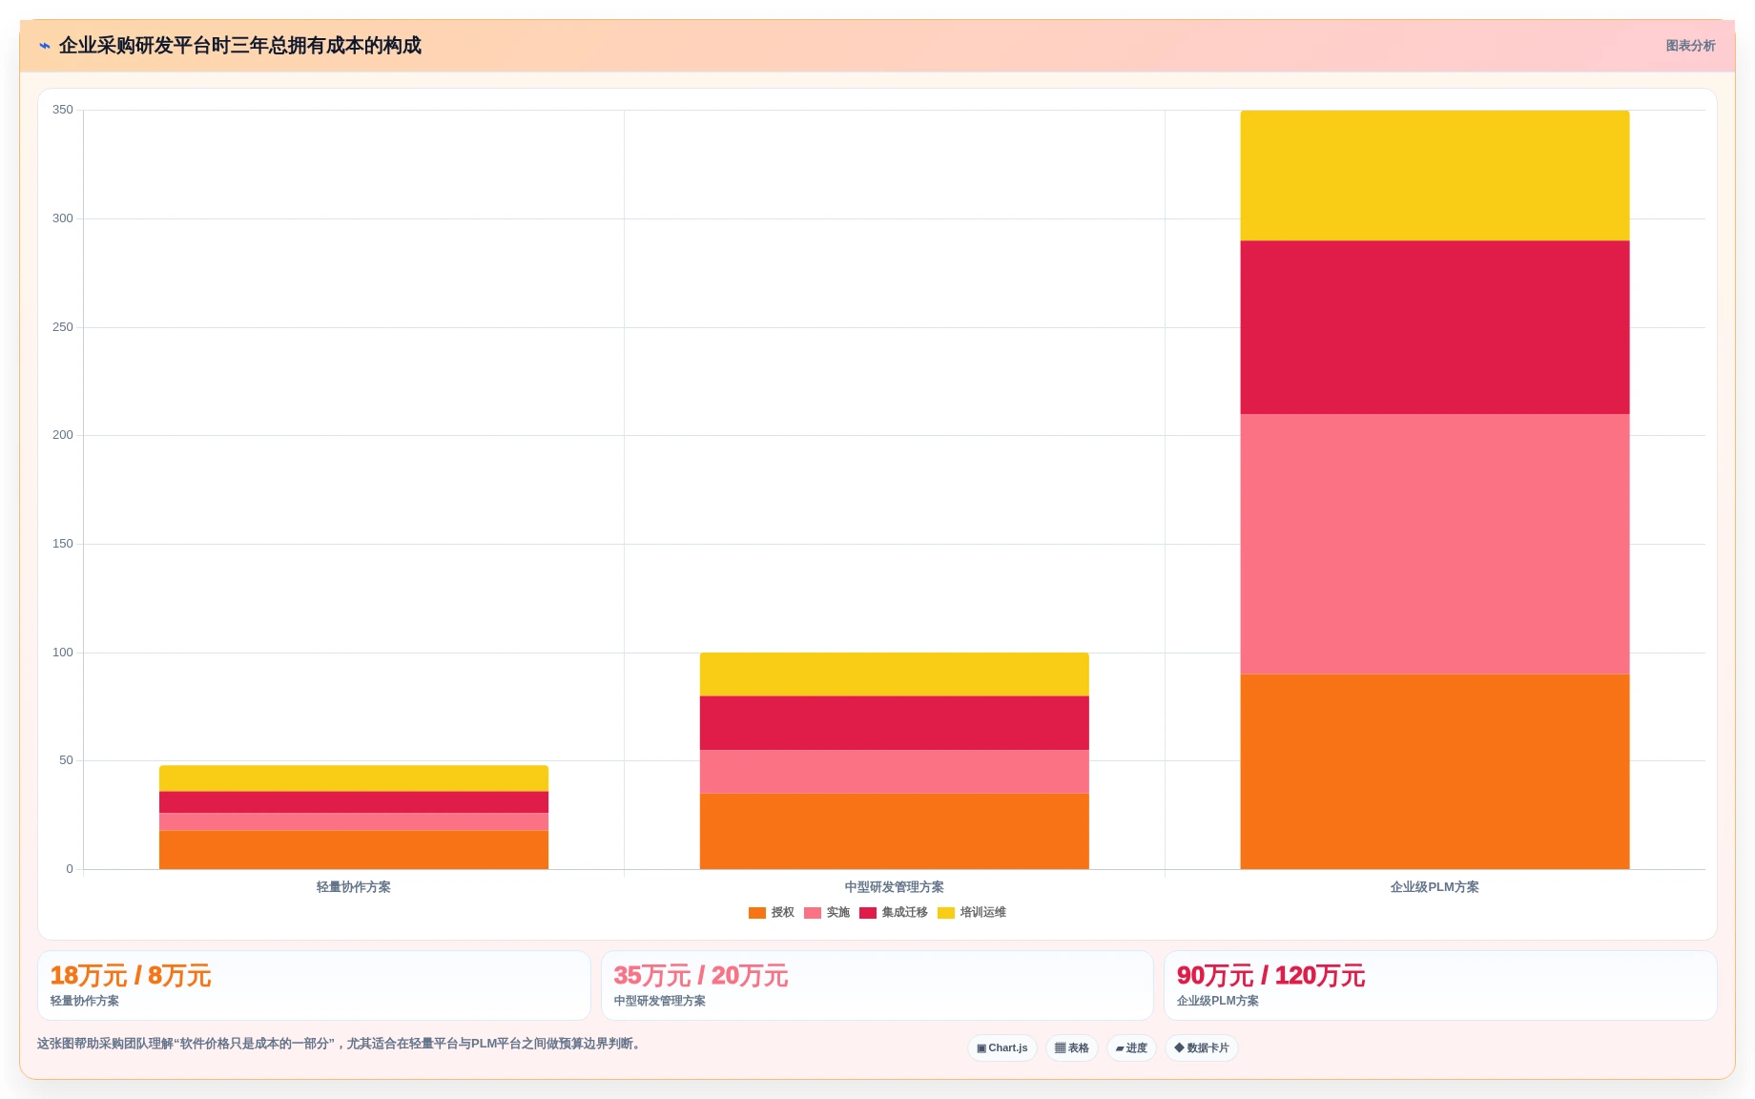Toggle the 授权 orange legend swatch
The width and height of the screenshot is (1755, 1099).
click(x=757, y=913)
